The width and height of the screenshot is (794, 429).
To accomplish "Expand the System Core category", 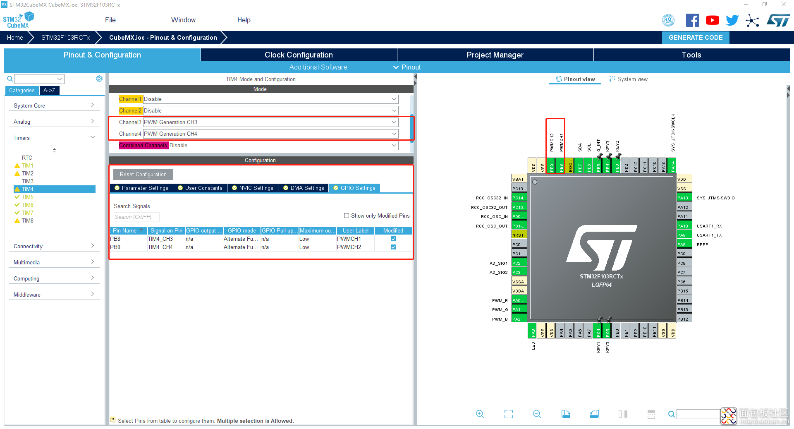I will [54, 105].
